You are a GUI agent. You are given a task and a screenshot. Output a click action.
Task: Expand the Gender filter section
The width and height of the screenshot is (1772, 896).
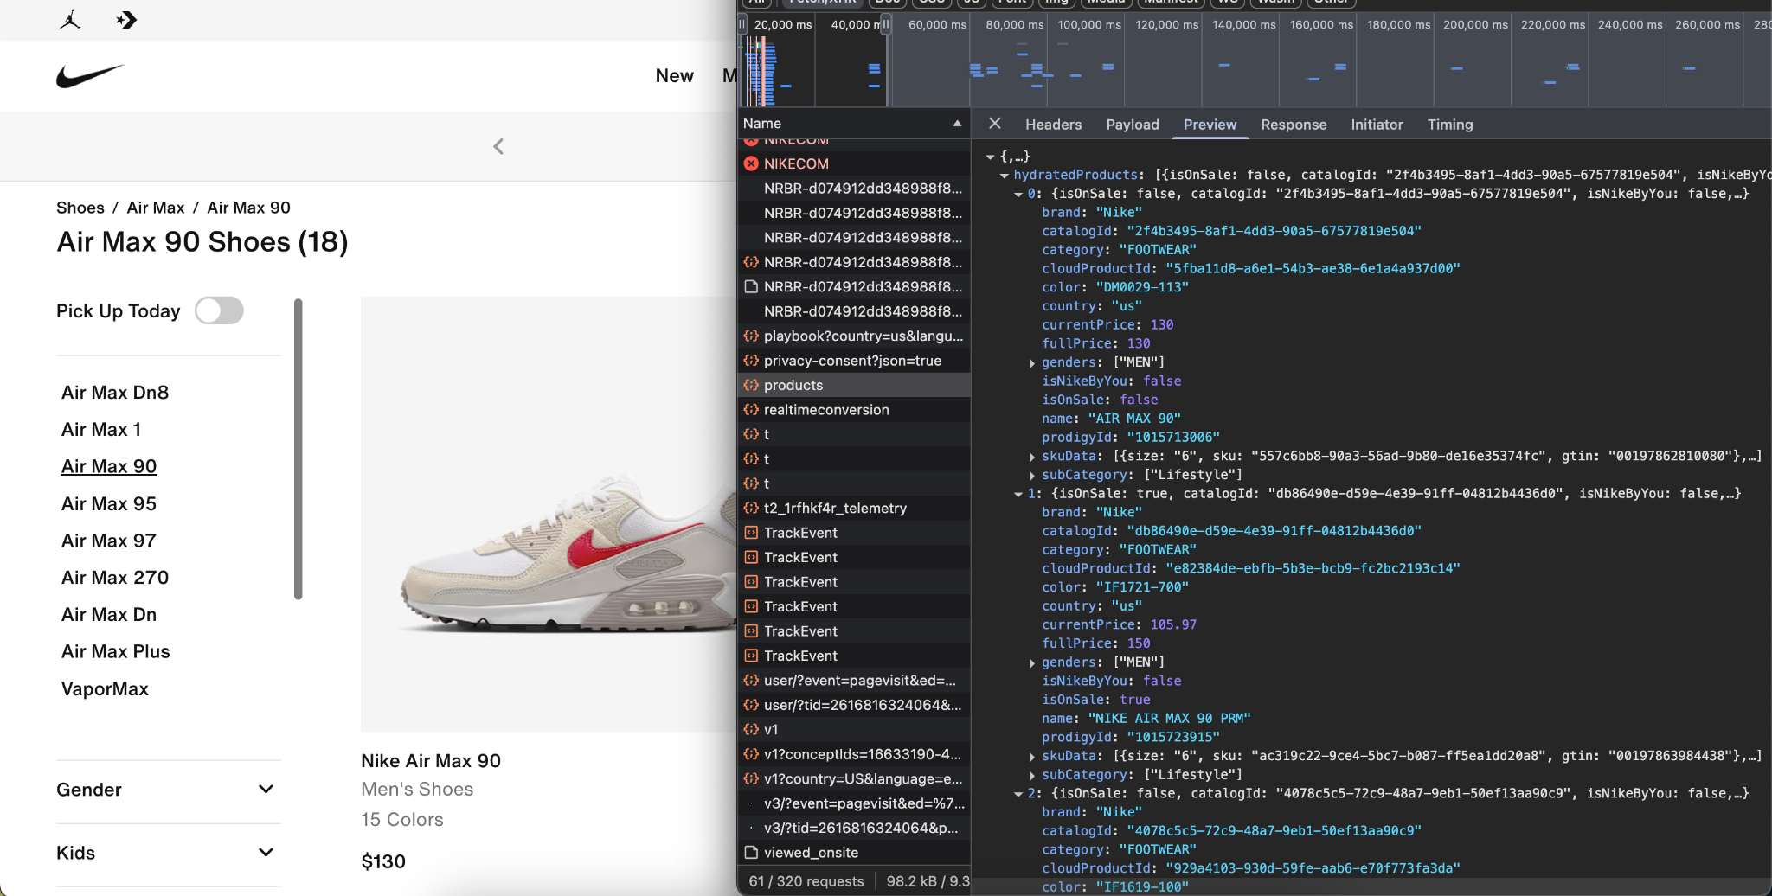pyautogui.click(x=266, y=790)
